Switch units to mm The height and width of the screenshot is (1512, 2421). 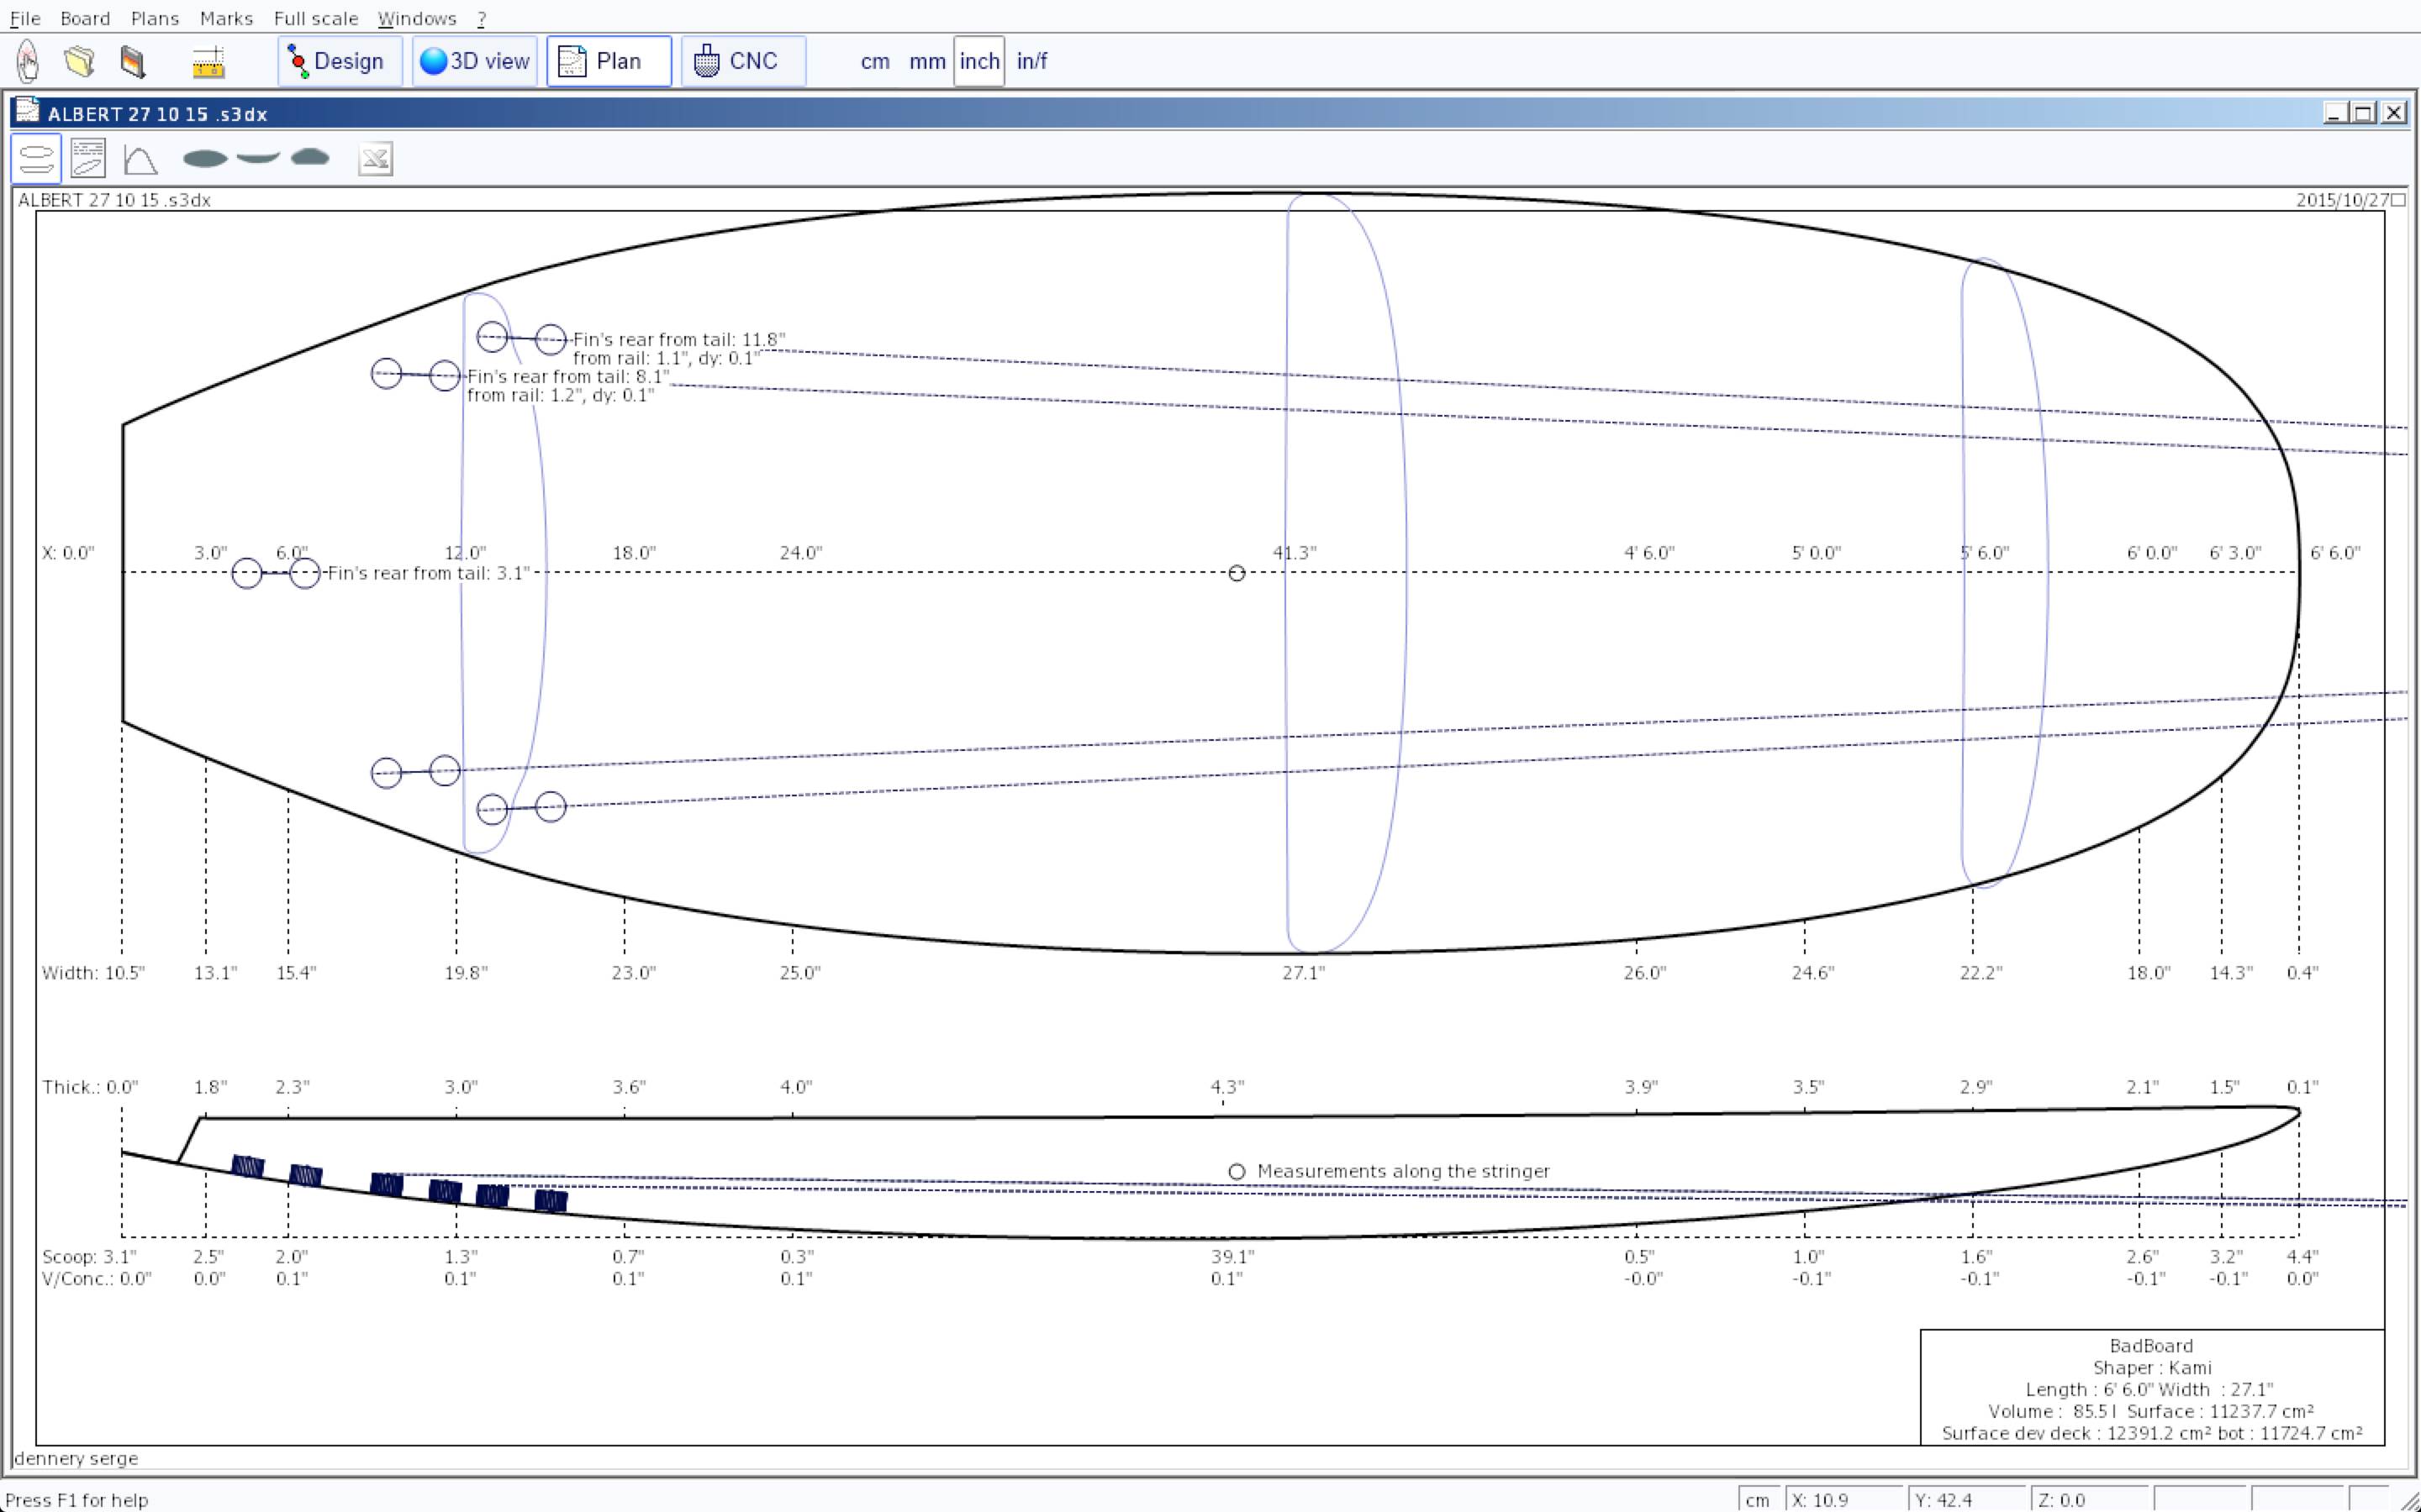[926, 61]
